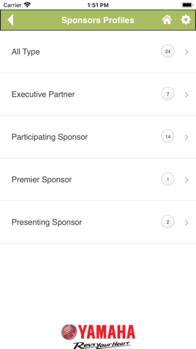196x349 pixels.
Task: Tap the Yamaha logo banner
Action: pos(98,336)
